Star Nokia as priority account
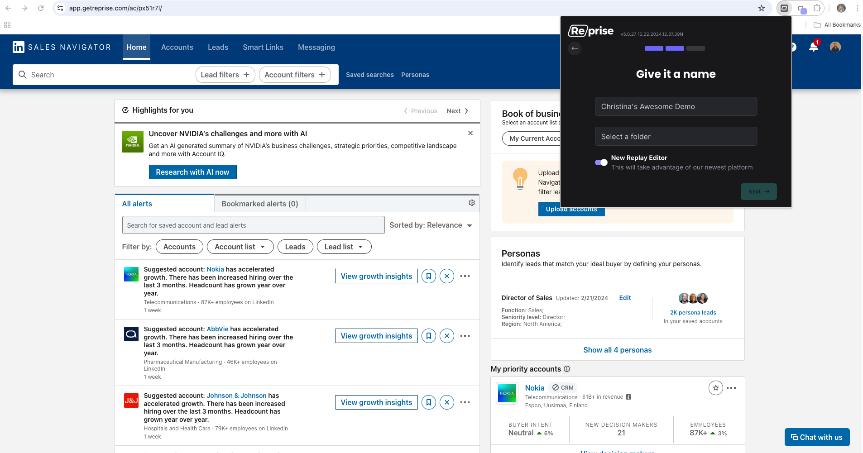863x453 pixels. click(x=715, y=388)
